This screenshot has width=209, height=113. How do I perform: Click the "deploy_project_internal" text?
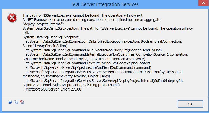click(x=44, y=24)
